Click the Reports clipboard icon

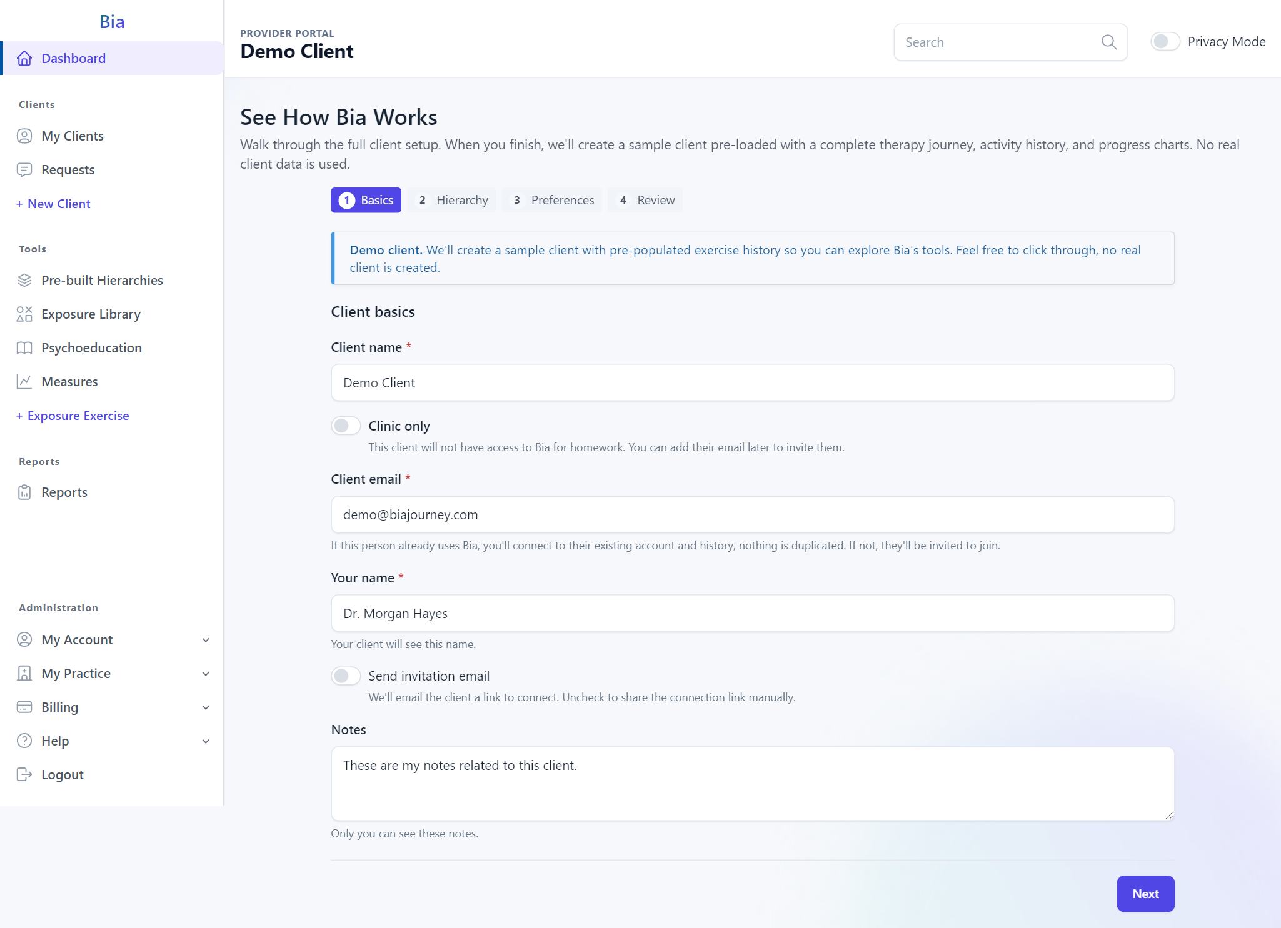tap(24, 492)
